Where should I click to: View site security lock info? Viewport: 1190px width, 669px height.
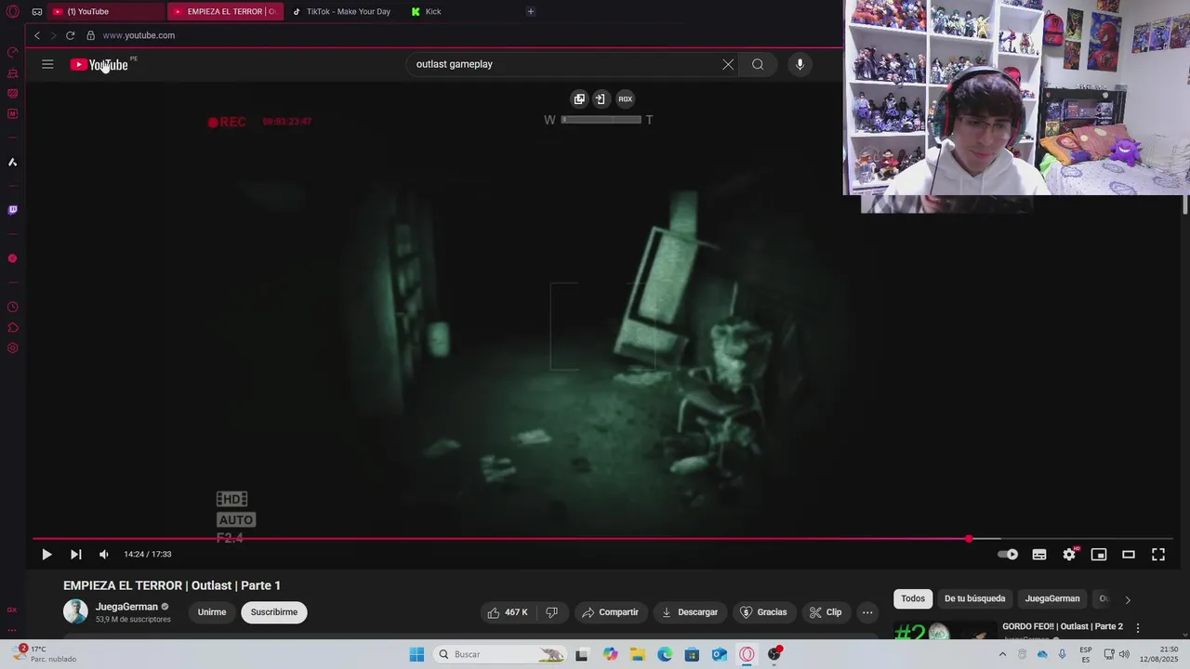coord(90,35)
